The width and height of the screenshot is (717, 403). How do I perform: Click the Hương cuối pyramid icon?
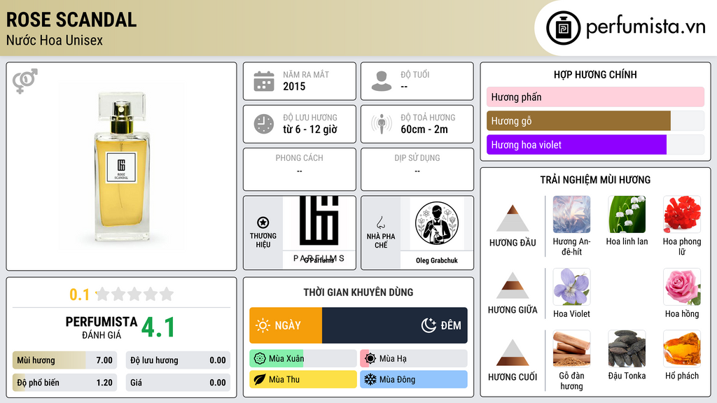pyautogui.click(x=513, y=353)
